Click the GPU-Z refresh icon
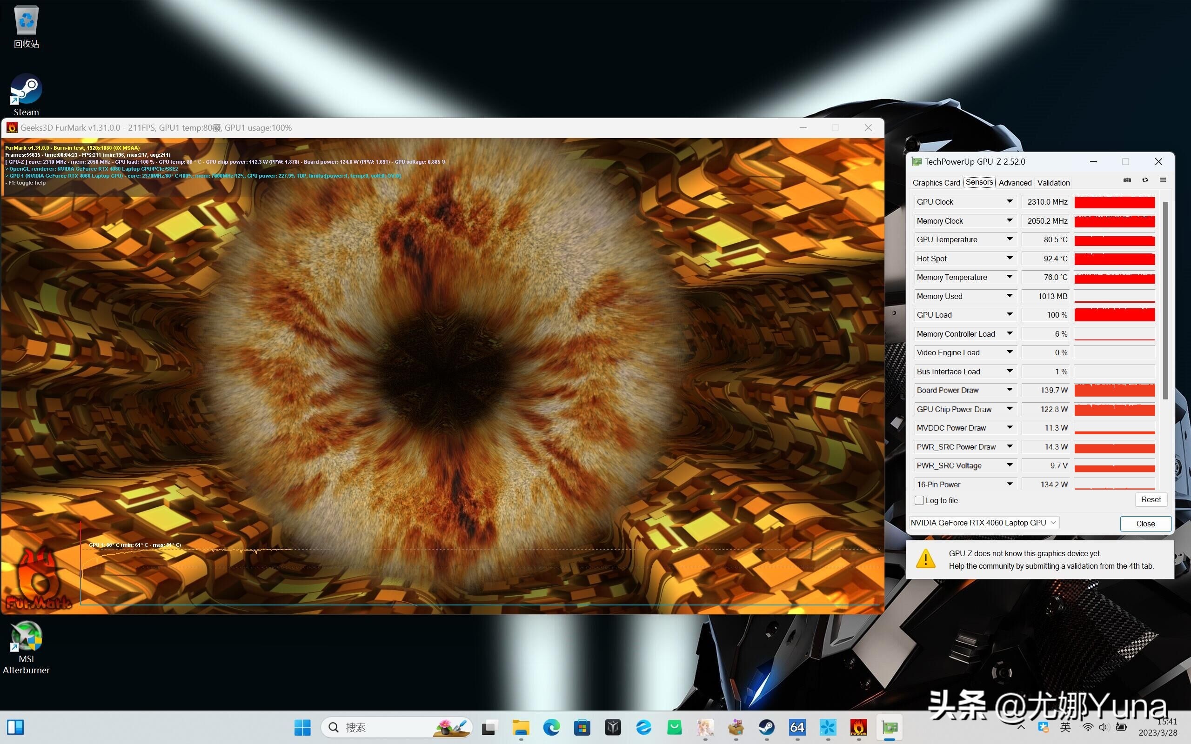Image resolution: width=1191 pixels, height=744 pixels. [x=1145, y=180]
